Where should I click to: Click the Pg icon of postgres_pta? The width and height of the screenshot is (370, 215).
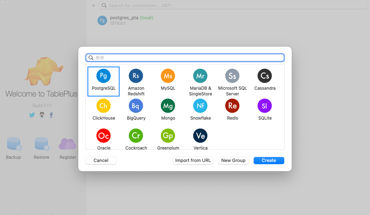pyautogui.click(x=102, y=20)
